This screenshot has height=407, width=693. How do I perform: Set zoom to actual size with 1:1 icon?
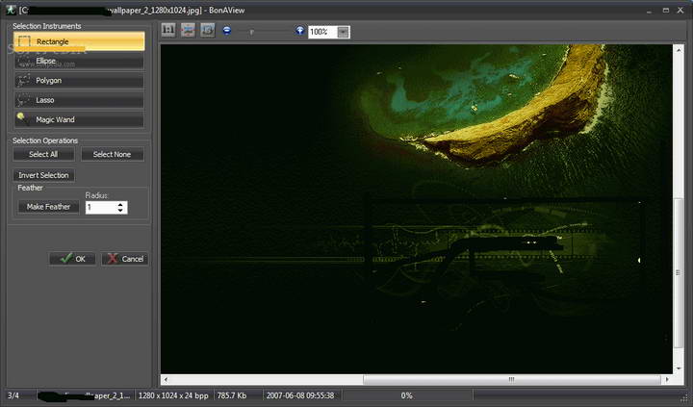[167, 30]
